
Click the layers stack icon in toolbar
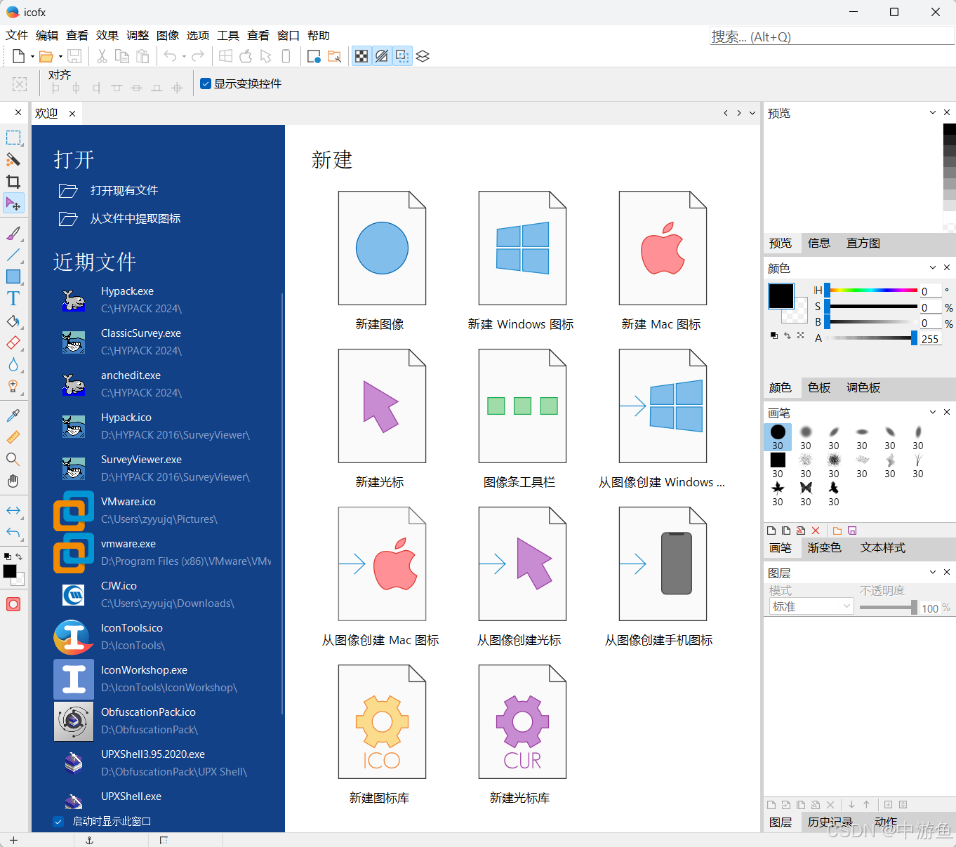(x=423, y=56)
